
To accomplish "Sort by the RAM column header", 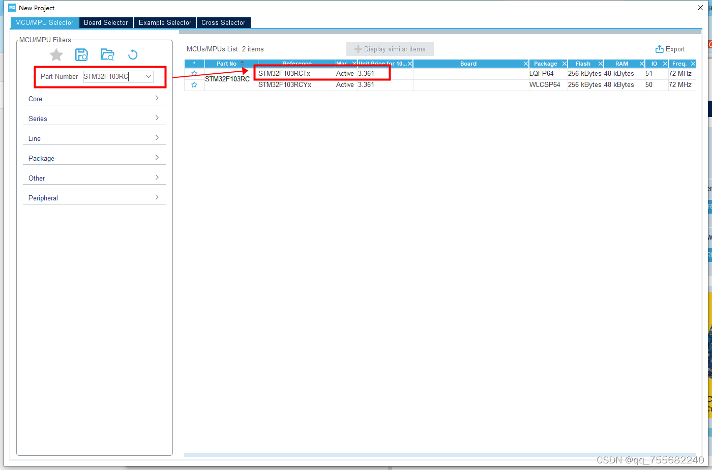I will pos(621,64).
